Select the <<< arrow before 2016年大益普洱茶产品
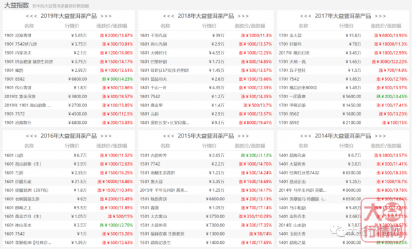The image size is (412, 249). pyautogui.click(x=32, y=136)
